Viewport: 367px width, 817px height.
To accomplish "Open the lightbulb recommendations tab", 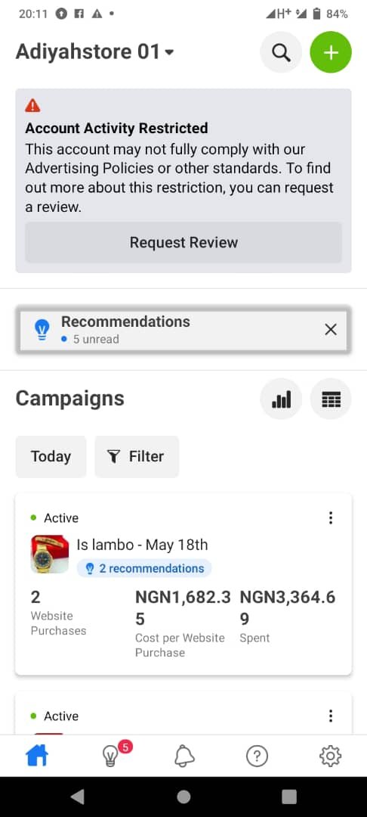I will coord(110,756).
